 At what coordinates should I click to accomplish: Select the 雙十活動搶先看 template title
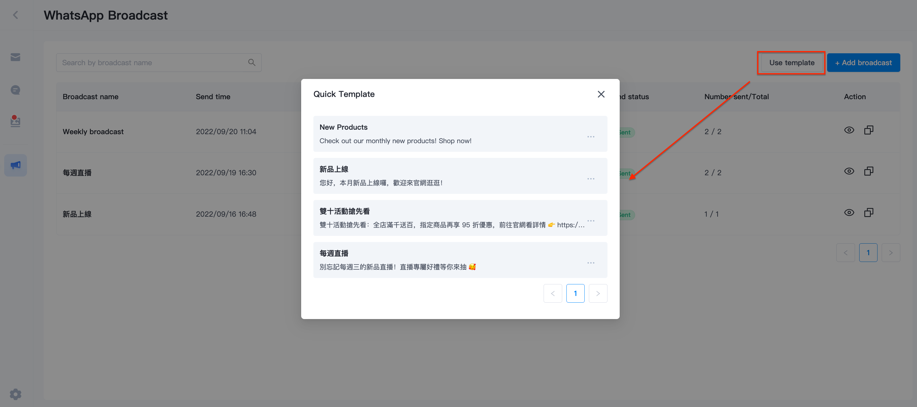(345, 211)
